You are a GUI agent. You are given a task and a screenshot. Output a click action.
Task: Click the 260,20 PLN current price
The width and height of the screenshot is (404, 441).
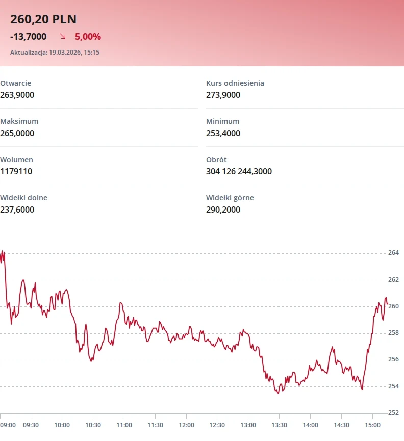click(x=43, y=19)
